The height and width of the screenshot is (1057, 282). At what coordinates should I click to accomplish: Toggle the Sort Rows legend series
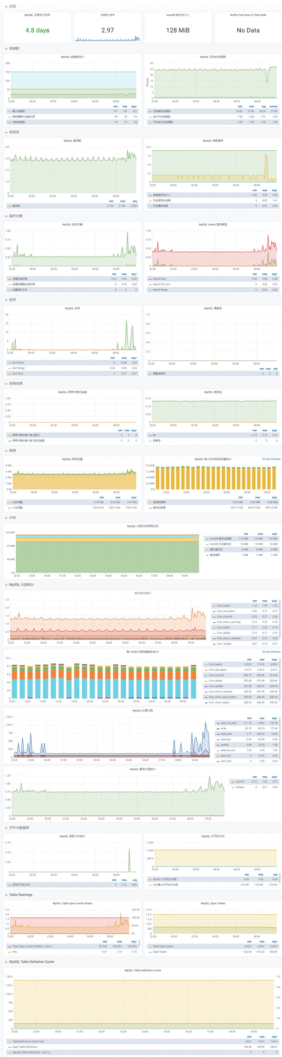click(18, 363)
